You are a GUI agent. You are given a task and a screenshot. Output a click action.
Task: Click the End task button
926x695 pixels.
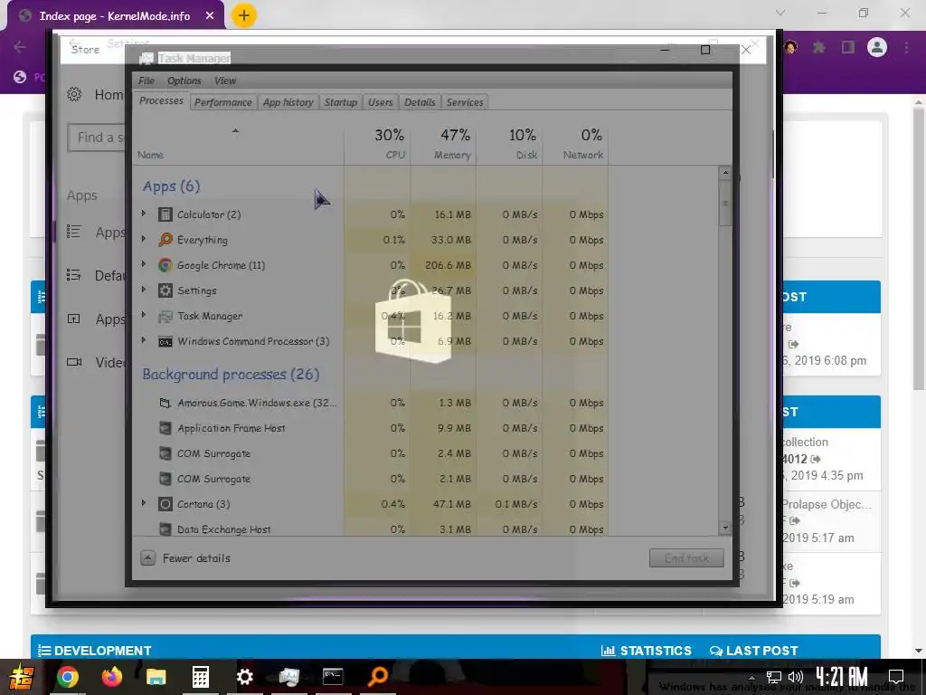(x=686, y=557)
